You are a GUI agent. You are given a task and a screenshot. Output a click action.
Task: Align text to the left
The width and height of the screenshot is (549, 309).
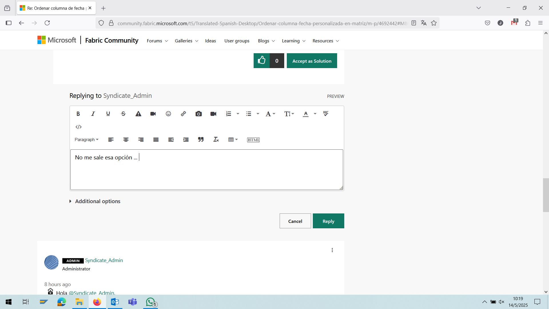point(111,140)
